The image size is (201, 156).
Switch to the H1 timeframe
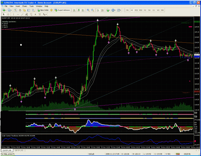pos(145,10)
